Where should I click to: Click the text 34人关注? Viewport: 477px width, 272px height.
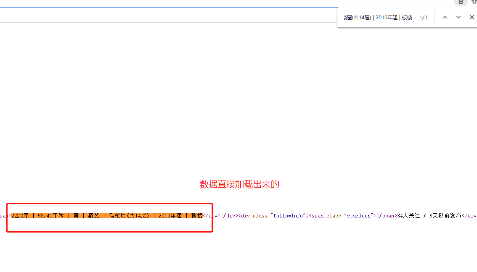(x=408, y=215)
